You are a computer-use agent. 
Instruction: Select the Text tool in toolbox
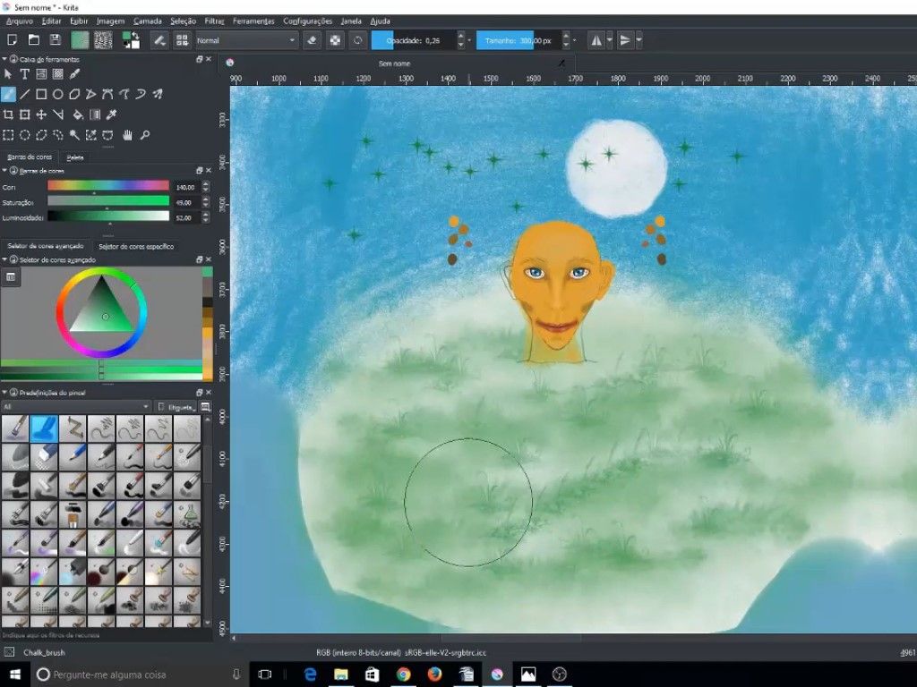(x=24, y=74)
